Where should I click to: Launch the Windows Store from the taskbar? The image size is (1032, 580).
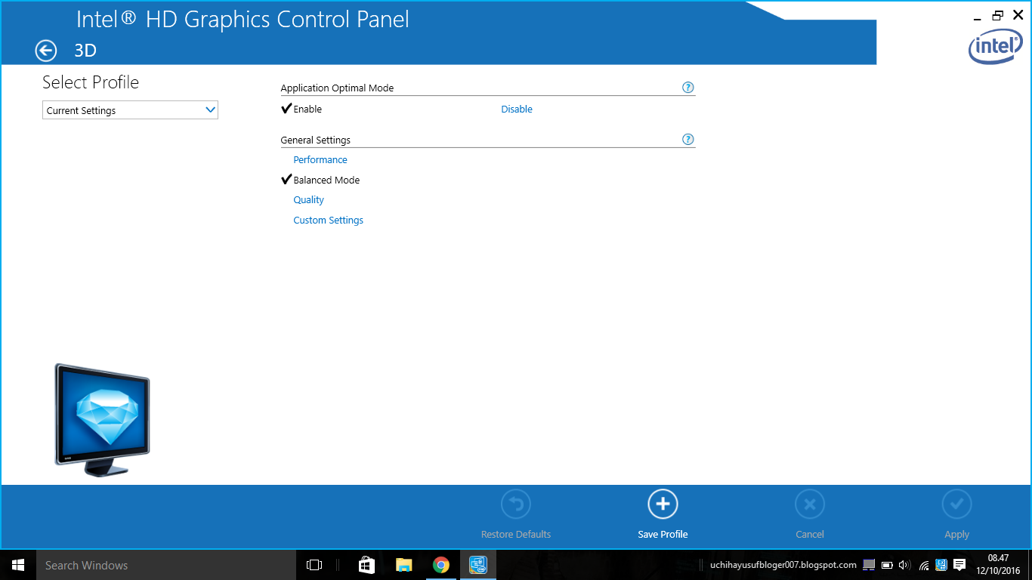pyautogui.click(x=366, y=565)
